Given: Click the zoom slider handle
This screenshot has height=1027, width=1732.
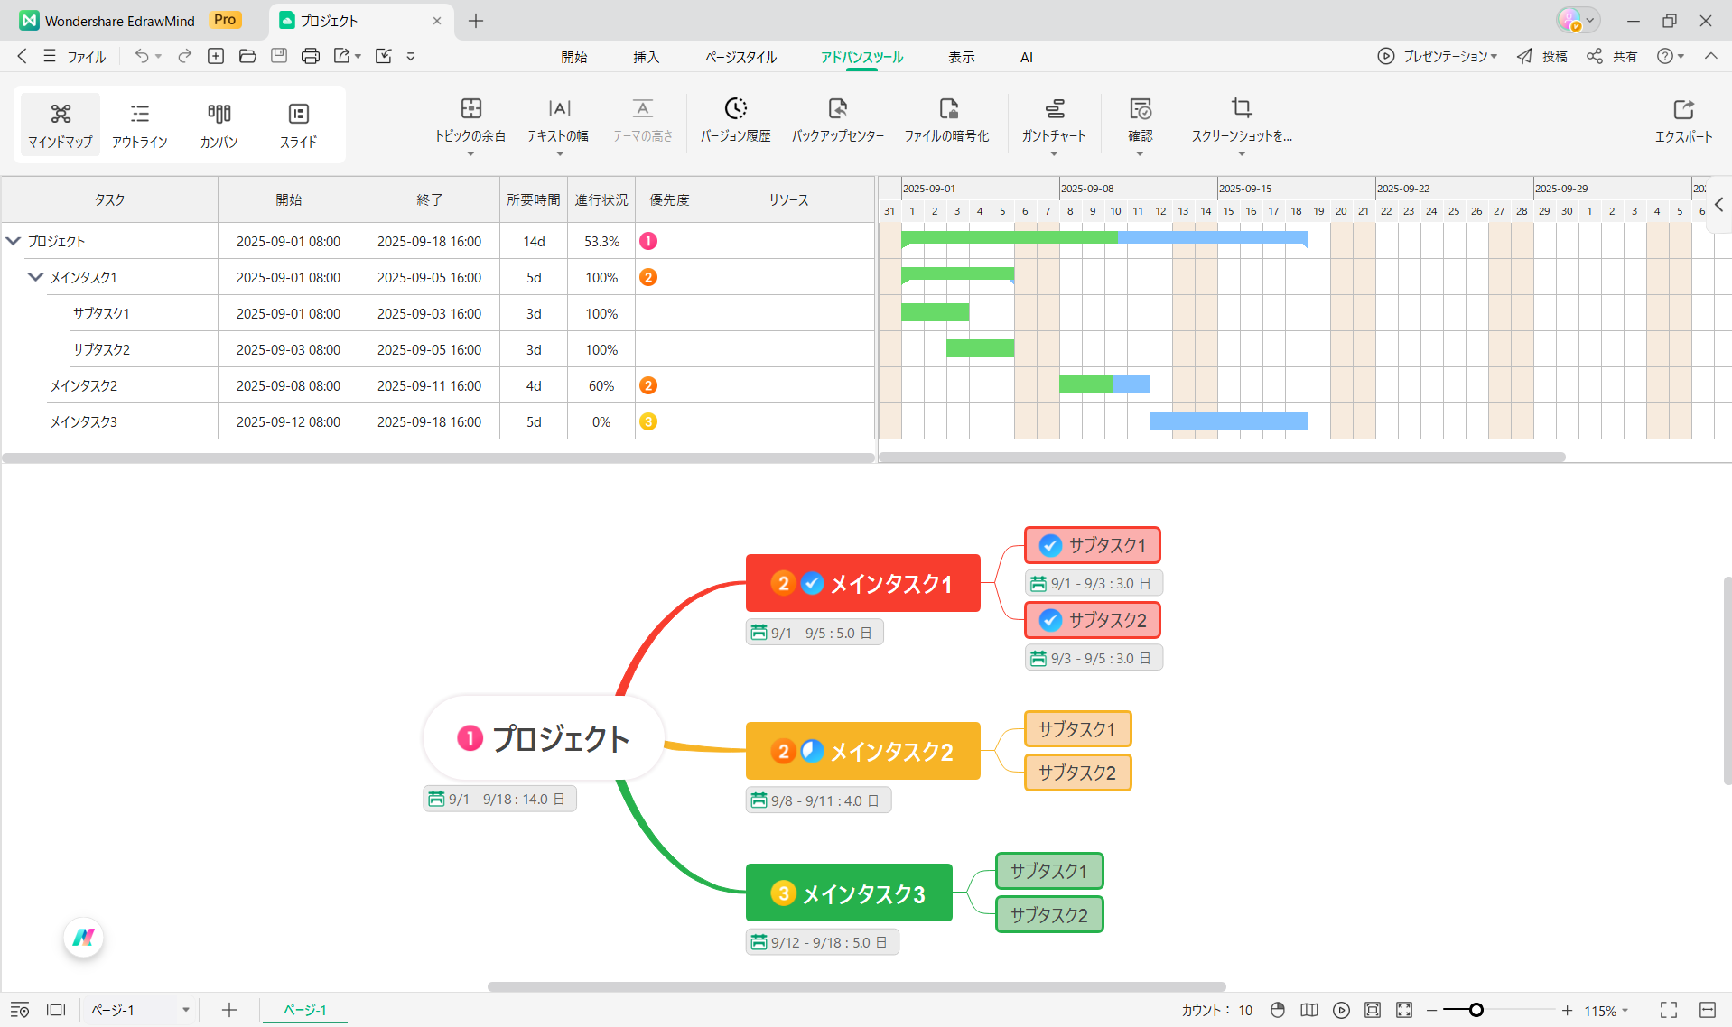Looking at the screenshot, I should coord(1476,1010).
